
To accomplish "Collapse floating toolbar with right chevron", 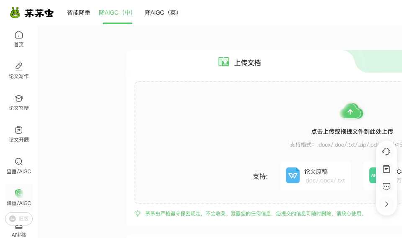I will coord(387,204).
